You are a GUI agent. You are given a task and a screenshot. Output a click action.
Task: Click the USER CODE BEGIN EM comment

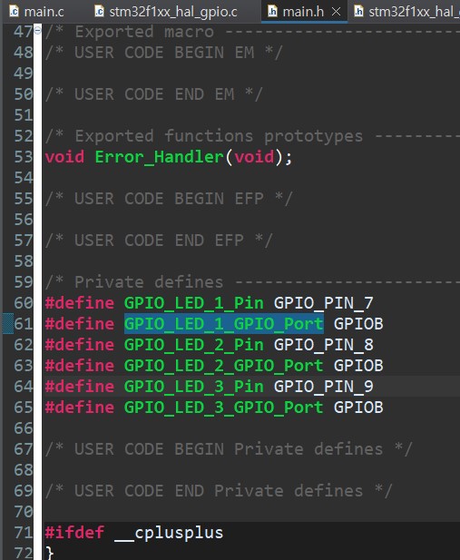click(x=164, y=53)
